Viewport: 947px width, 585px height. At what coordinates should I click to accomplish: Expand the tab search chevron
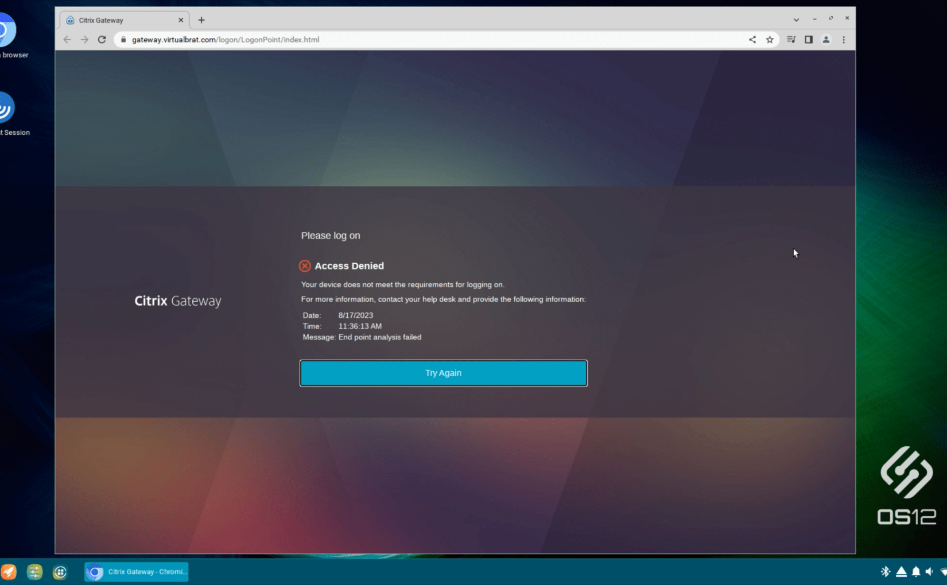[x=796, y=19]
